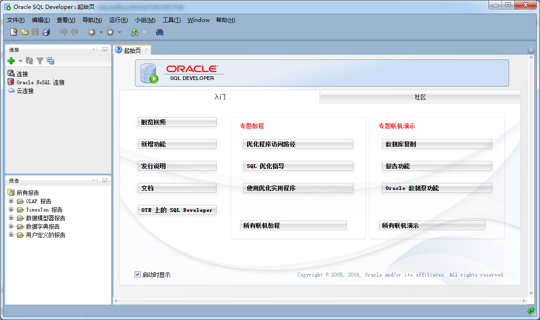Image resolution: width=540 pixels, height=320 pixels.
Task: Open the 帮助(H) menu
Action: pos(225,20)
